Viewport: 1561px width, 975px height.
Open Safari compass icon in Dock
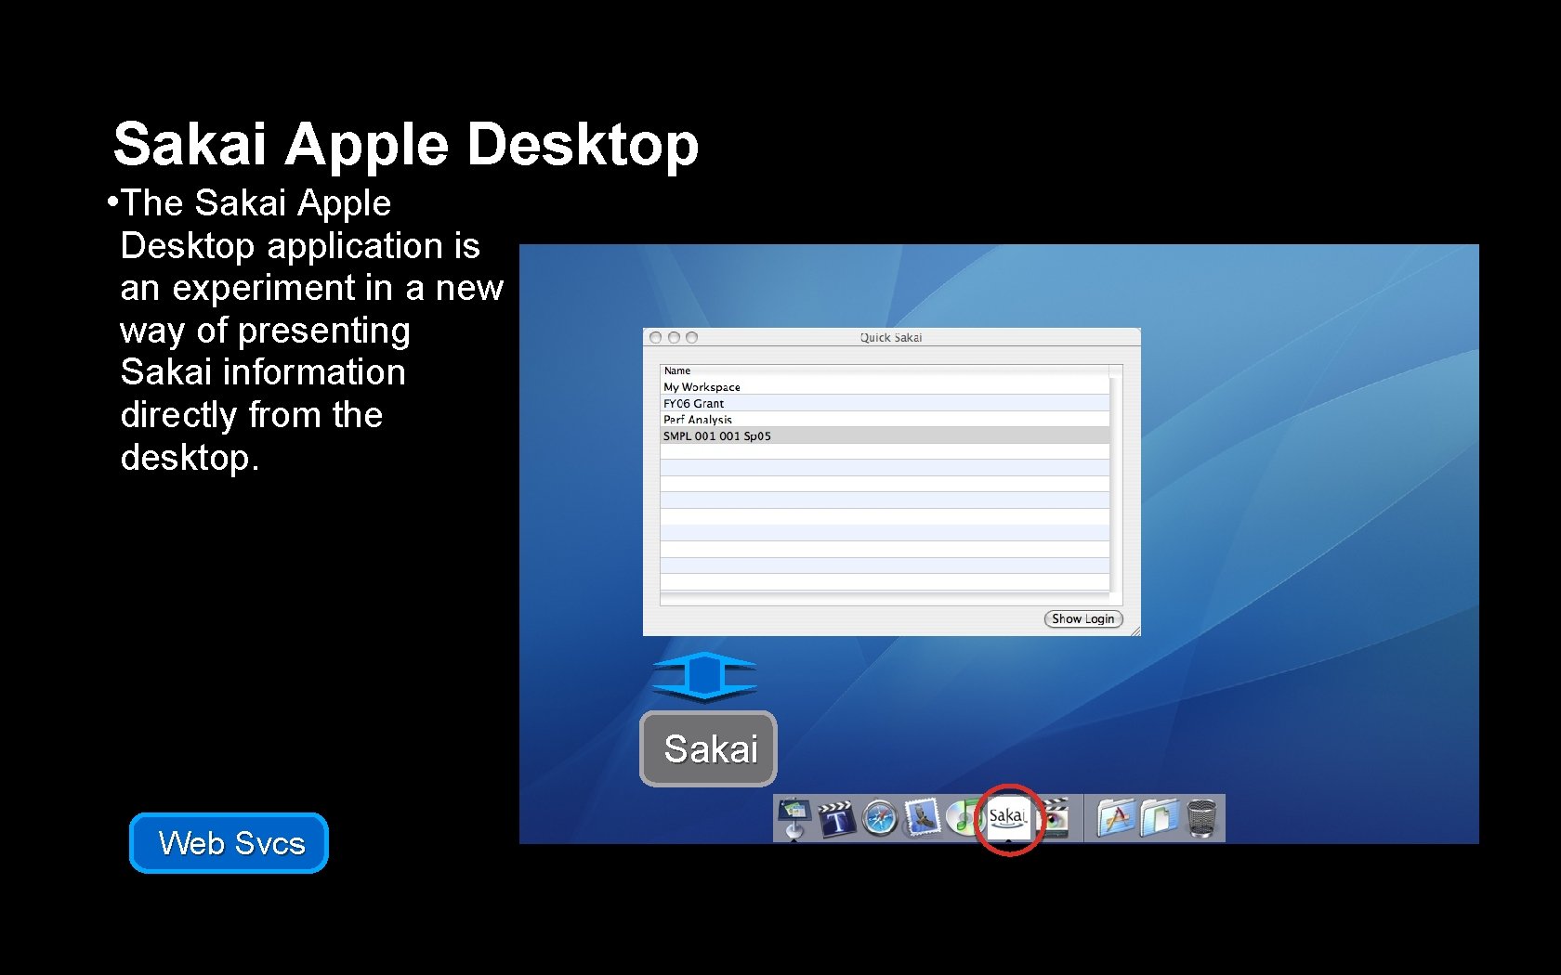point(879,819)
